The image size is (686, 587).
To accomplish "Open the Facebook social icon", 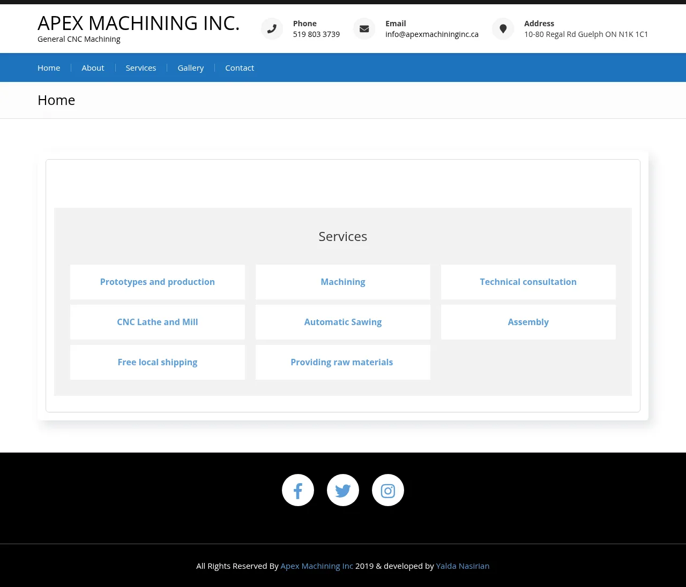I will click(x=298, y=490).
